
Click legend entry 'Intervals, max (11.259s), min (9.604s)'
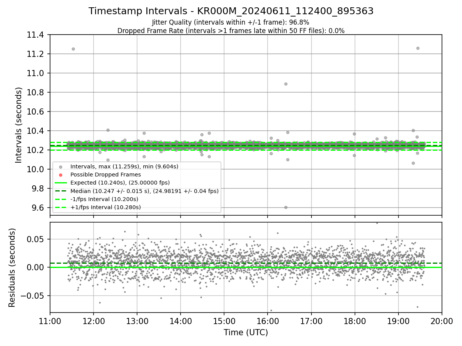124,166
